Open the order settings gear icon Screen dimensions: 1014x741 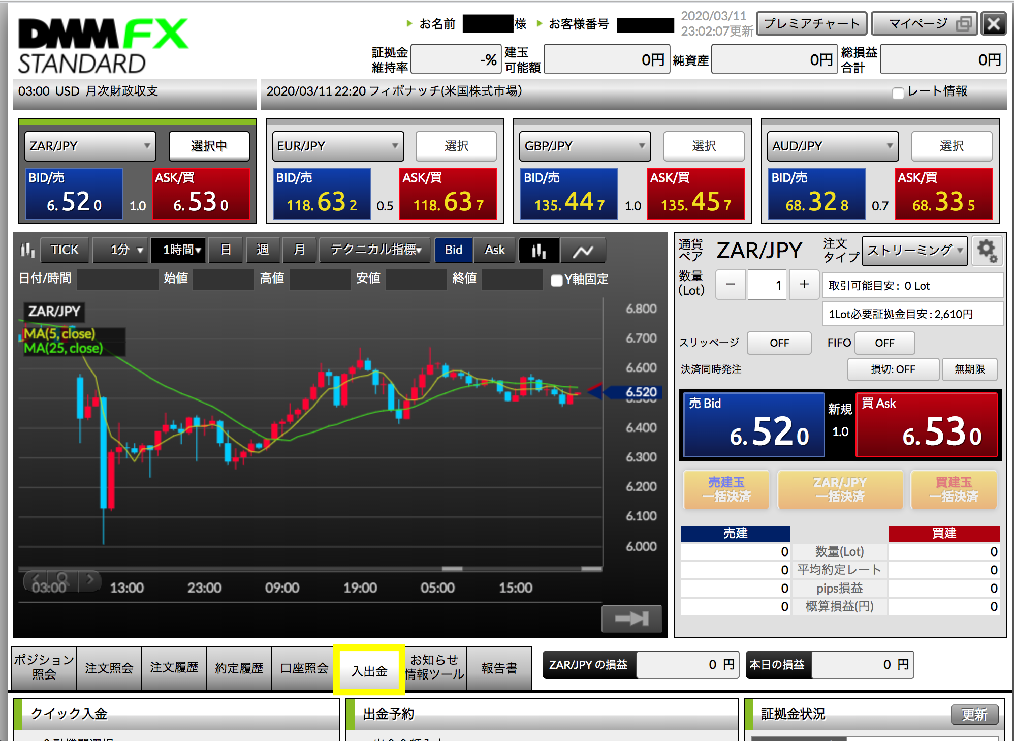pyautogui.click(x=987, y=251)
